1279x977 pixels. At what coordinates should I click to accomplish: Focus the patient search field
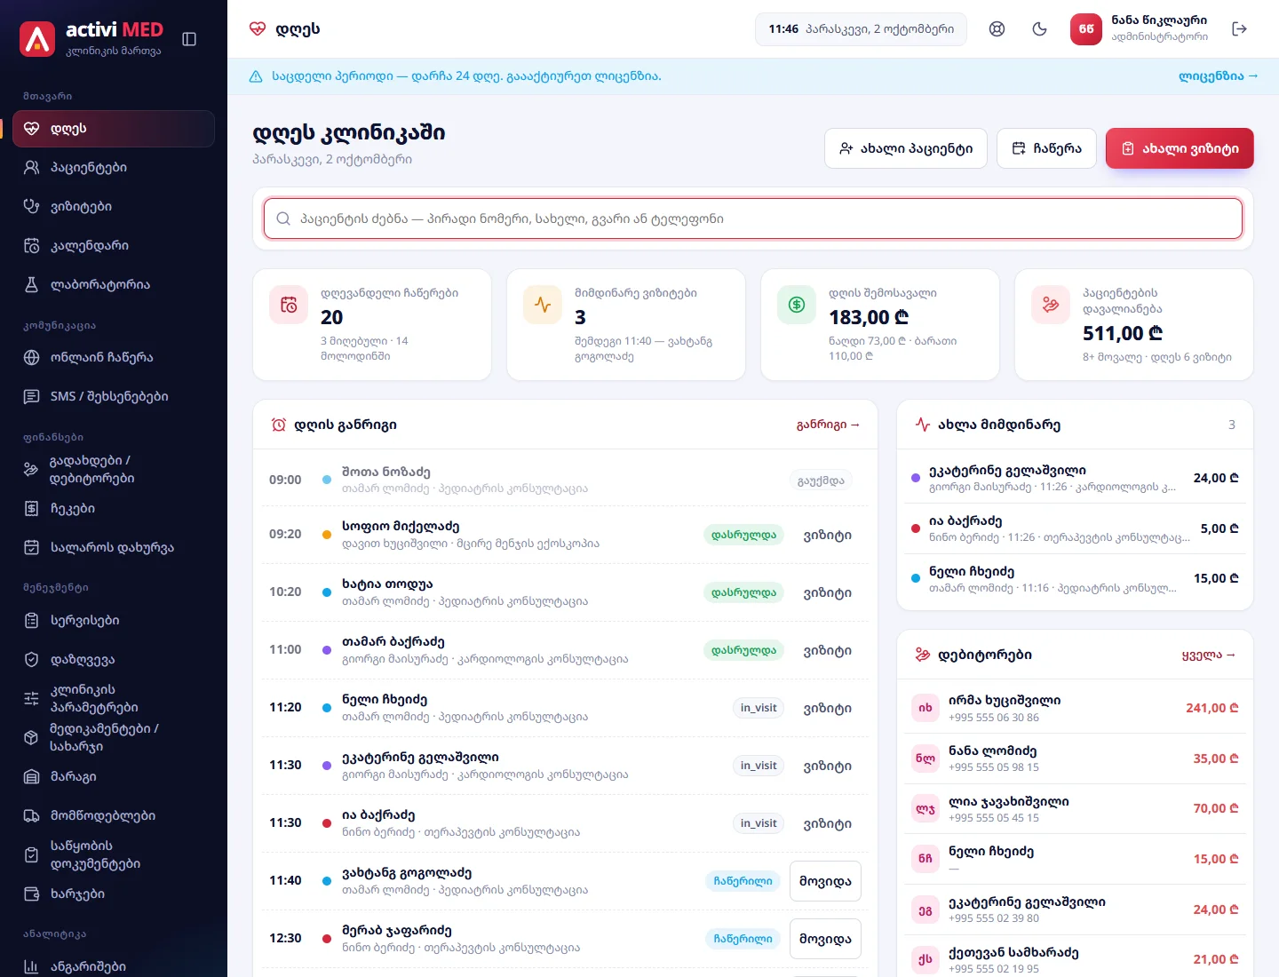pyautogui.click(x=753, y=218)
